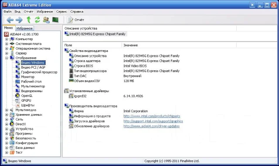Click the Тип видеопроцессора chip icon
Viewport: 279px width, 166px height.
pos(71,71)
